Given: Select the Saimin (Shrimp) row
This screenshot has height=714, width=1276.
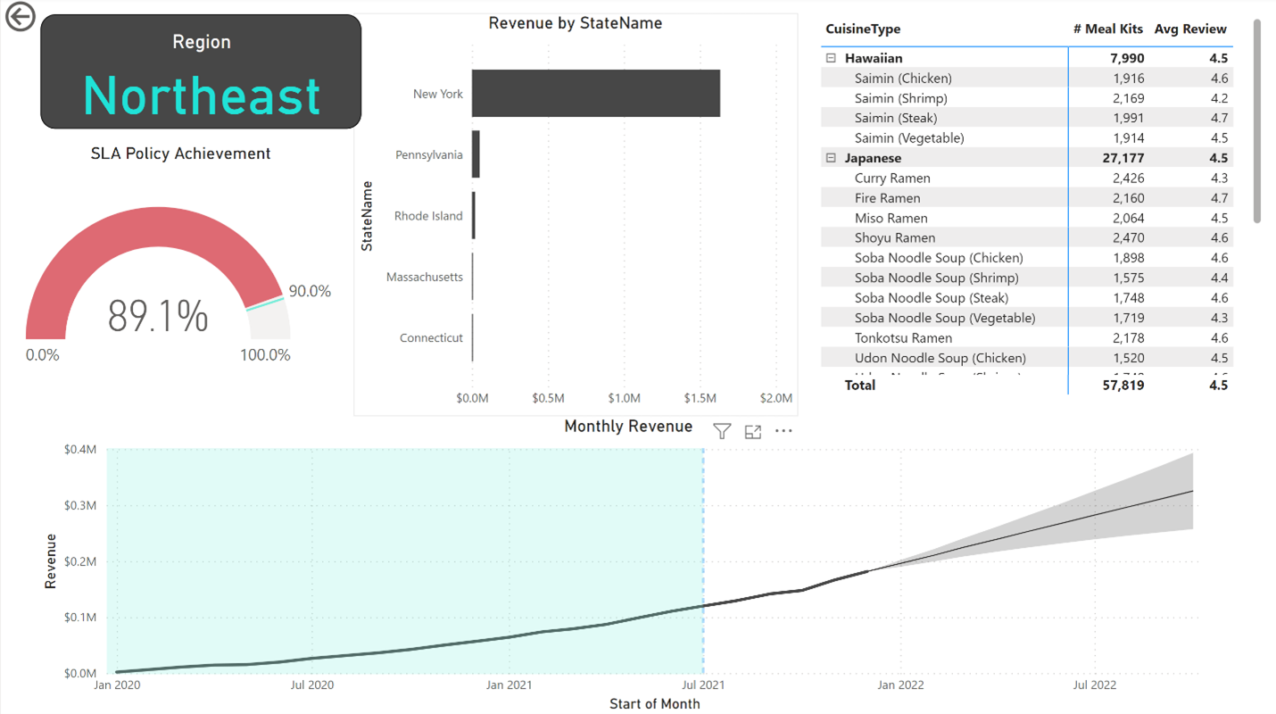Looking at the screenshot, I should (900, 98).
